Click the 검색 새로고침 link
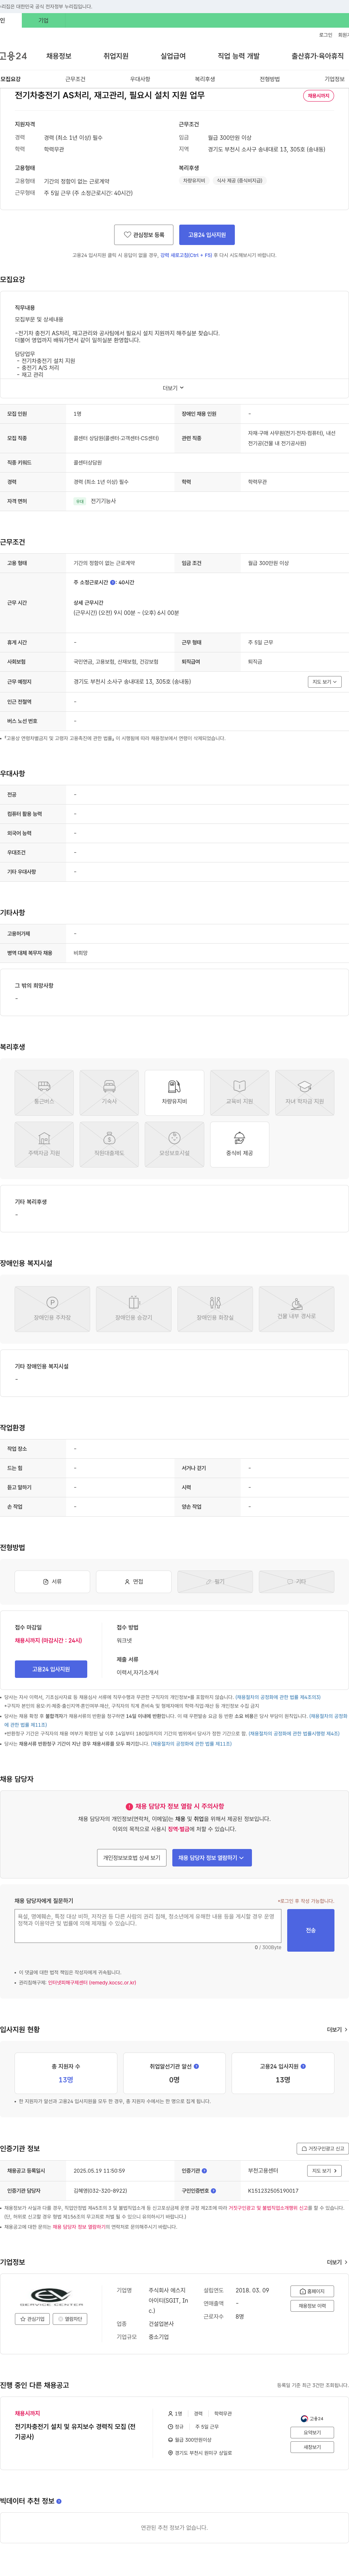The height and width of the screenshot is (2576, 349). pyautogui.click(x=186, y=255)
